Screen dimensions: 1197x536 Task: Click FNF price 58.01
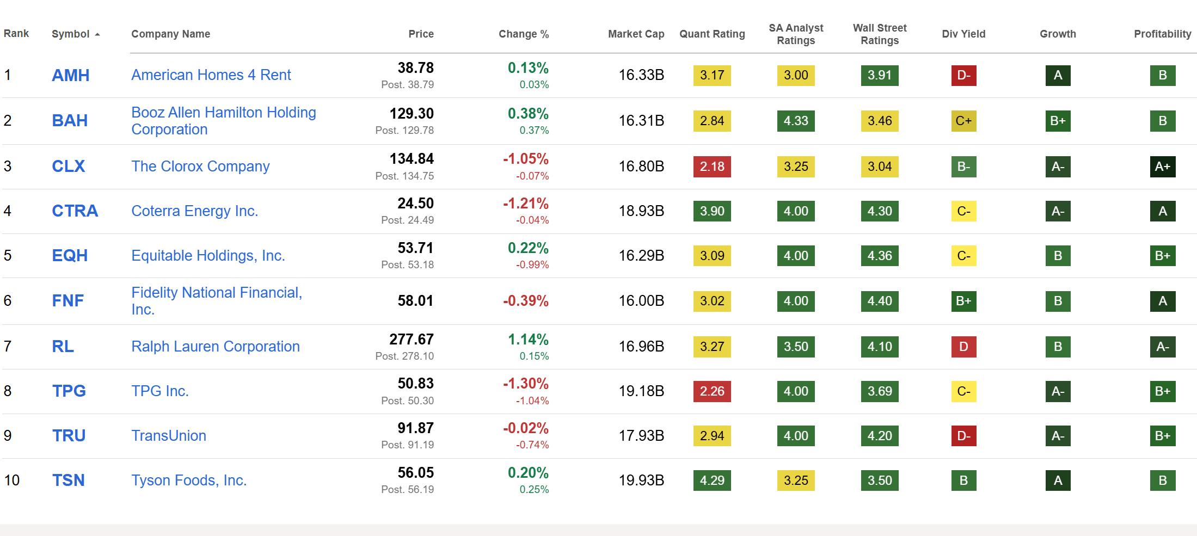[415, 301]
